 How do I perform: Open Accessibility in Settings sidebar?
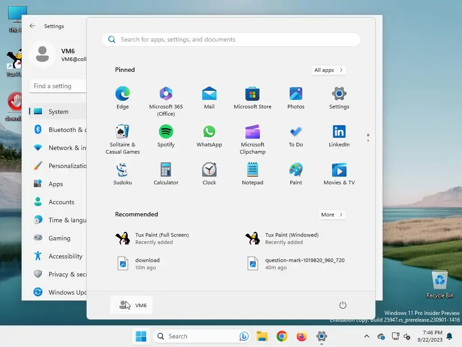coord(58,256)
